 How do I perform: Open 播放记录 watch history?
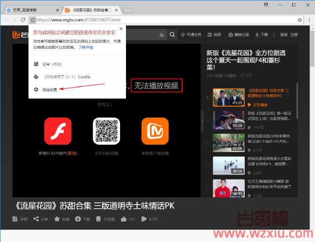[239, 35]
